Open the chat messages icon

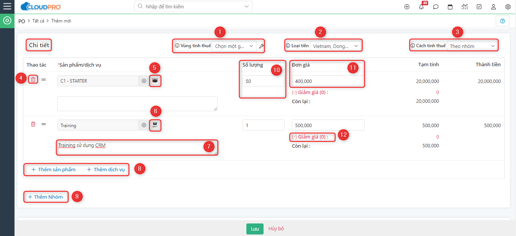point(435,7)
